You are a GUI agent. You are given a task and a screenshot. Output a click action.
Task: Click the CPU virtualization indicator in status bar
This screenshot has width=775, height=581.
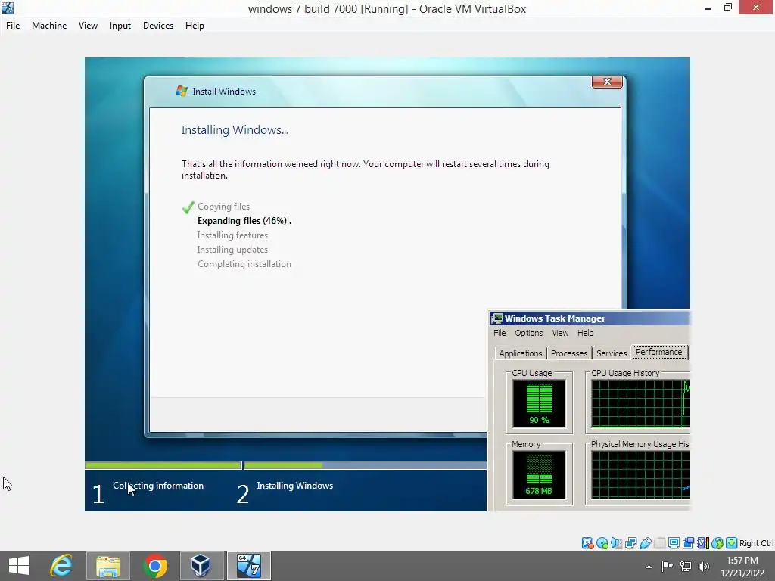point(703,543)
